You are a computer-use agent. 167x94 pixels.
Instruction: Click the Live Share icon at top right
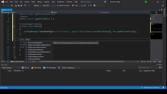click(x=163, y=5)
